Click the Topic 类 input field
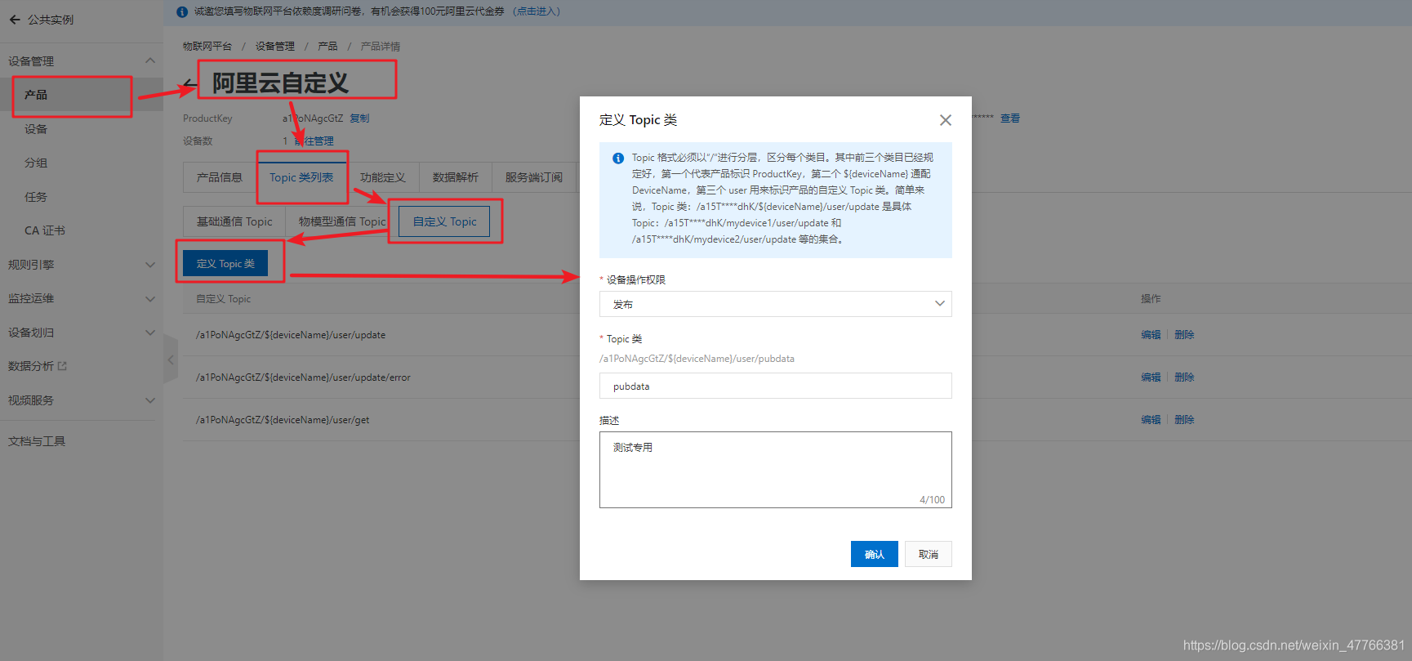1412x661 pixels. point(775,386)
